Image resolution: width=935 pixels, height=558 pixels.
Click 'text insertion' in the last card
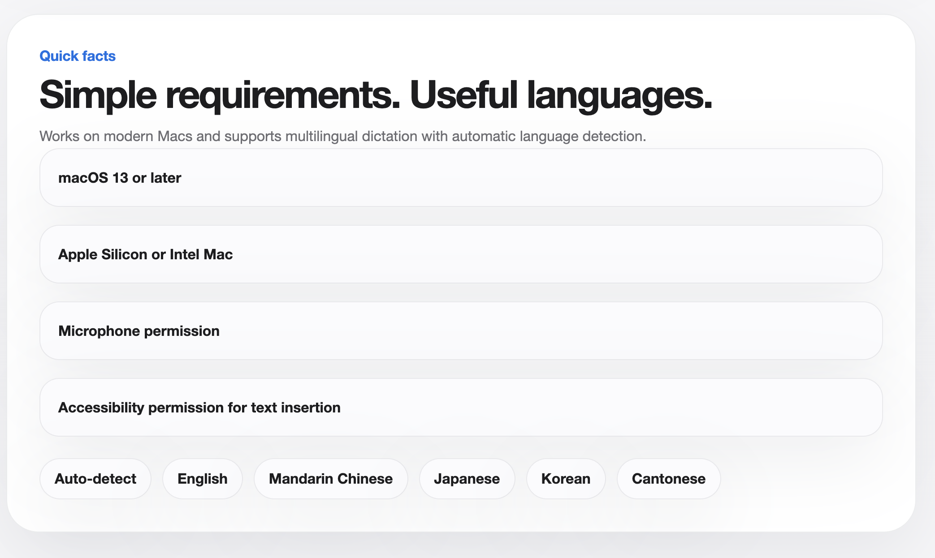click(295, 408)
